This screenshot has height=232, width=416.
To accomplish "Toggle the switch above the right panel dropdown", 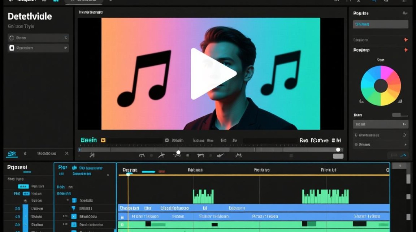I will 400,115.
